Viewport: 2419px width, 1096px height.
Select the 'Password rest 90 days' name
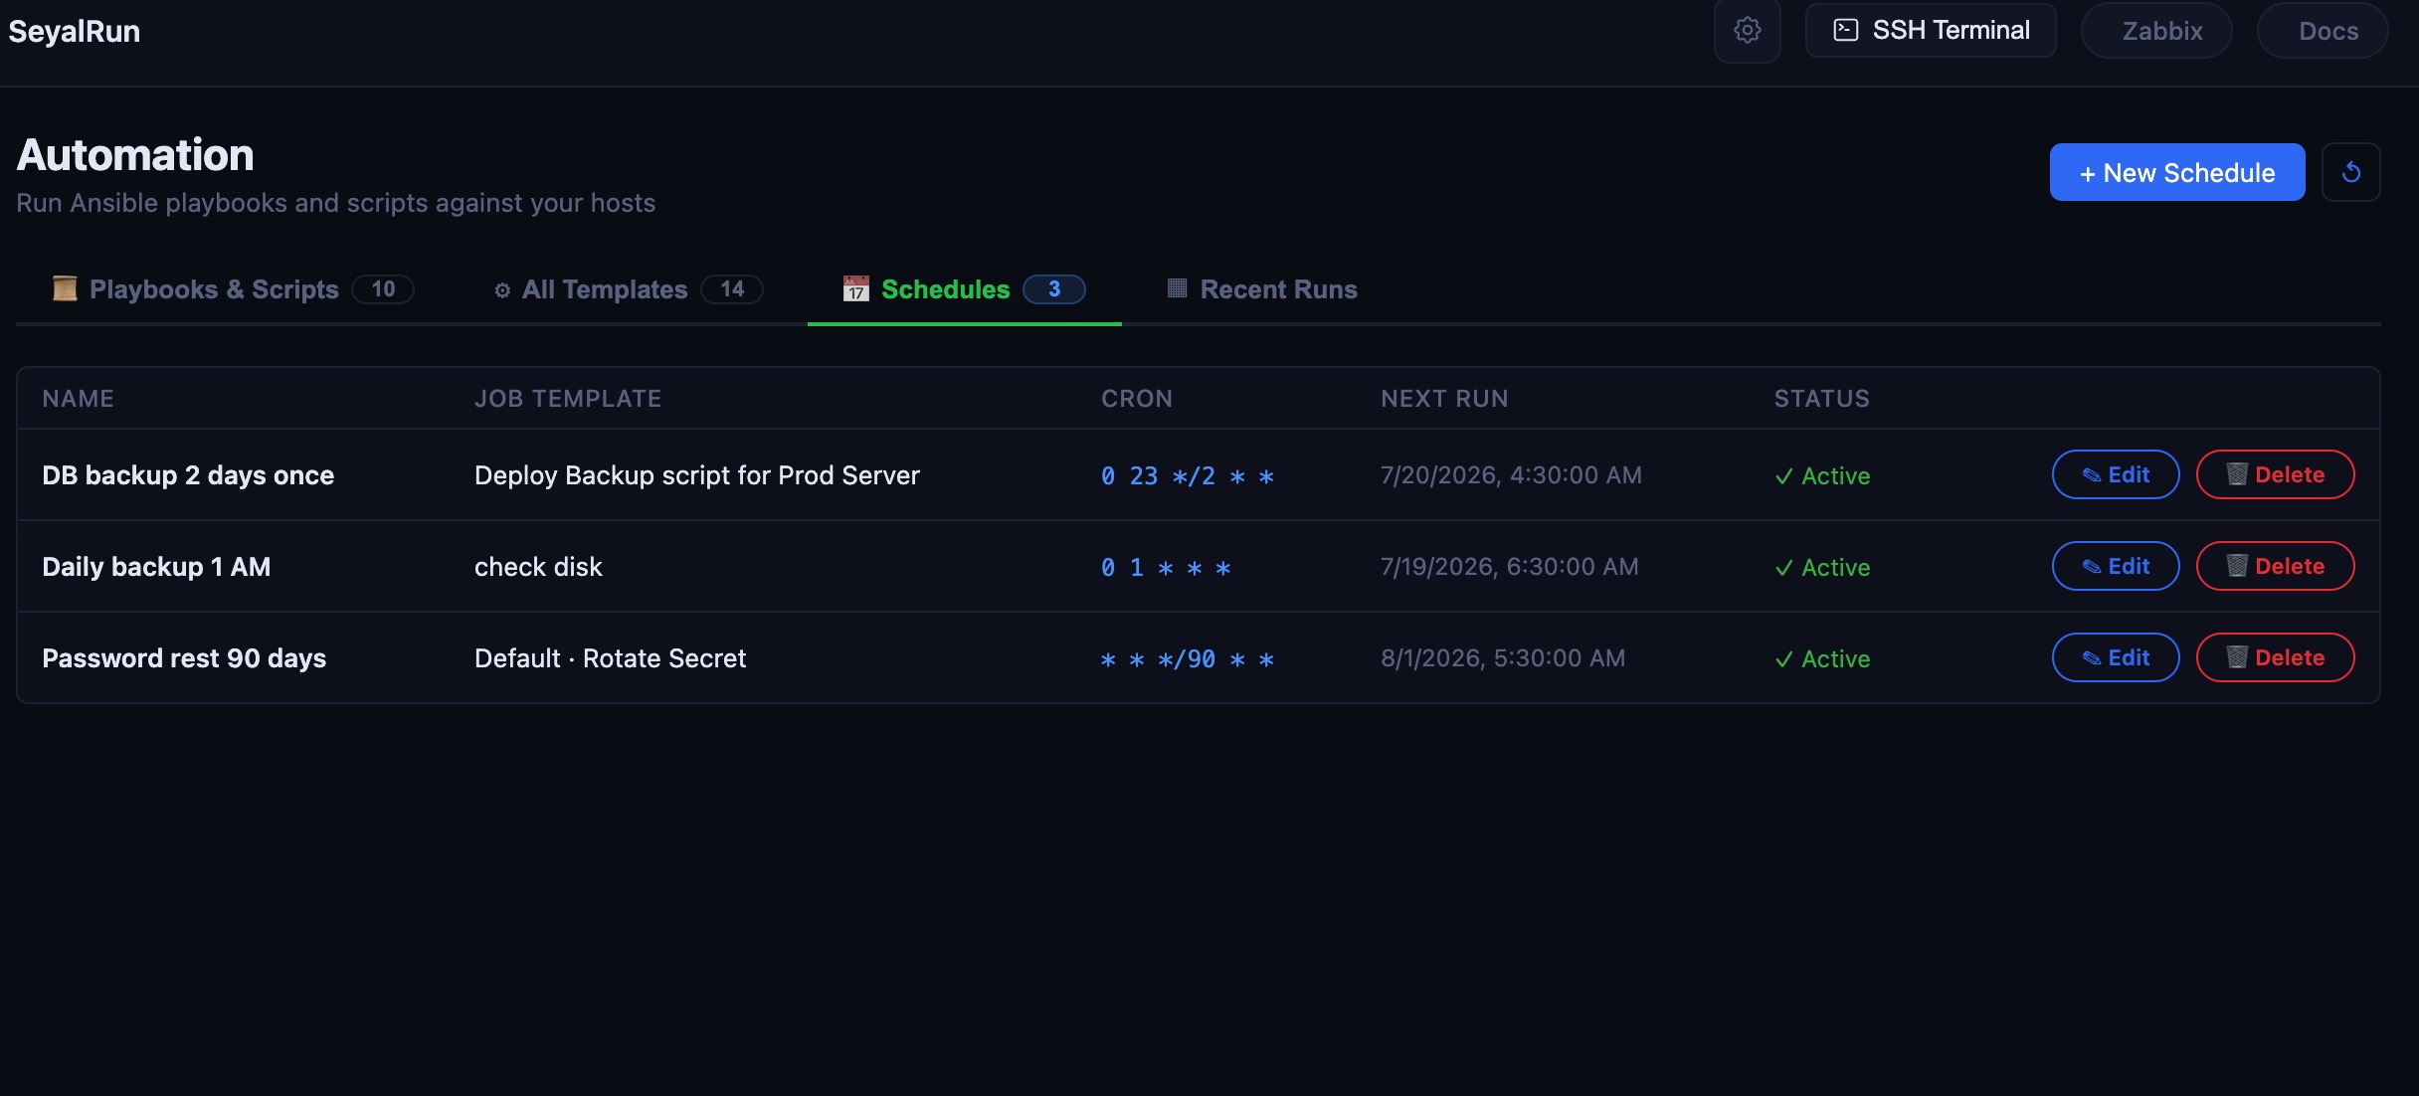[184, 658]
